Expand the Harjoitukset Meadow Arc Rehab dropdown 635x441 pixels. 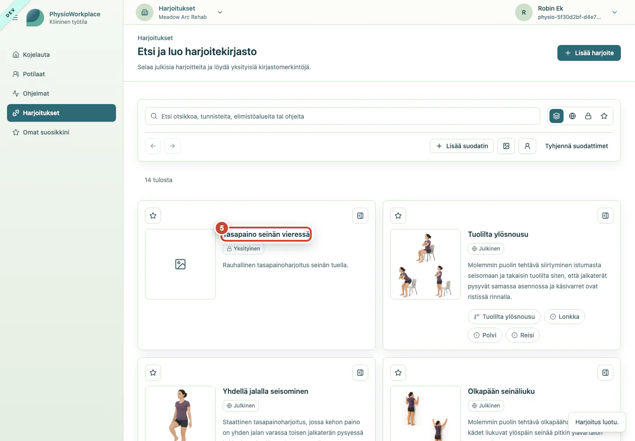(x=220, y=12)
